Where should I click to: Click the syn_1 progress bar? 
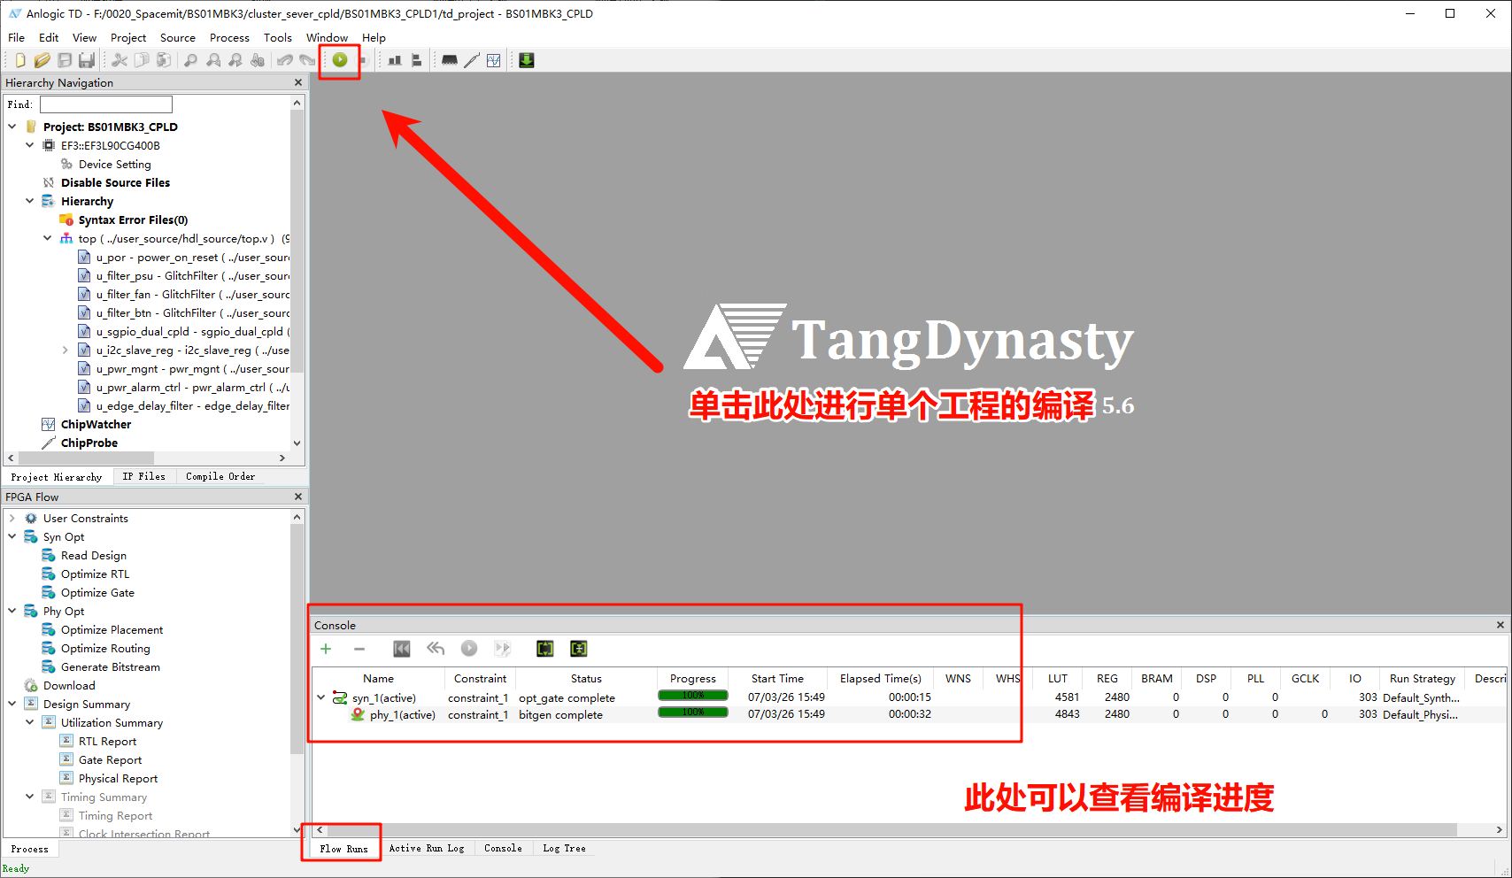[693, 696]
